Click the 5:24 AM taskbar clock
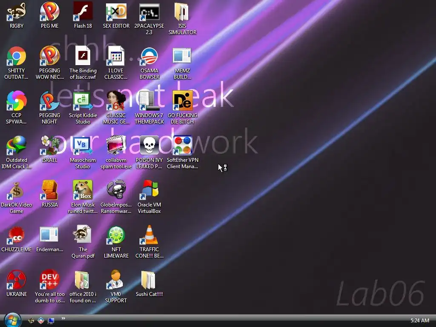This screenshot has height=327, width=436. pyautogui.click(x=420, y=321)
